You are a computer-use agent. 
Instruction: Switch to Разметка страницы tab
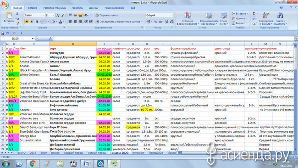[55, 8]
